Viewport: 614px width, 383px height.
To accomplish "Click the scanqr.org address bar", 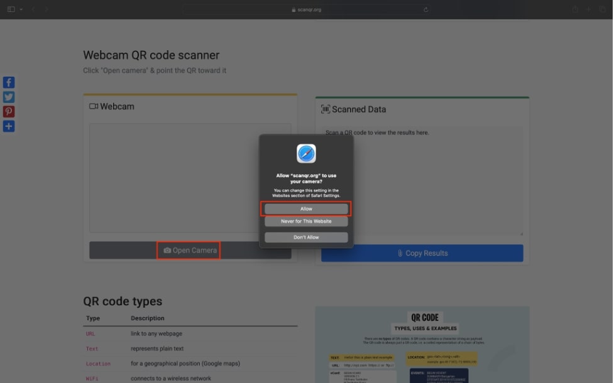I will pyautogui.click(x=306, y=9).
